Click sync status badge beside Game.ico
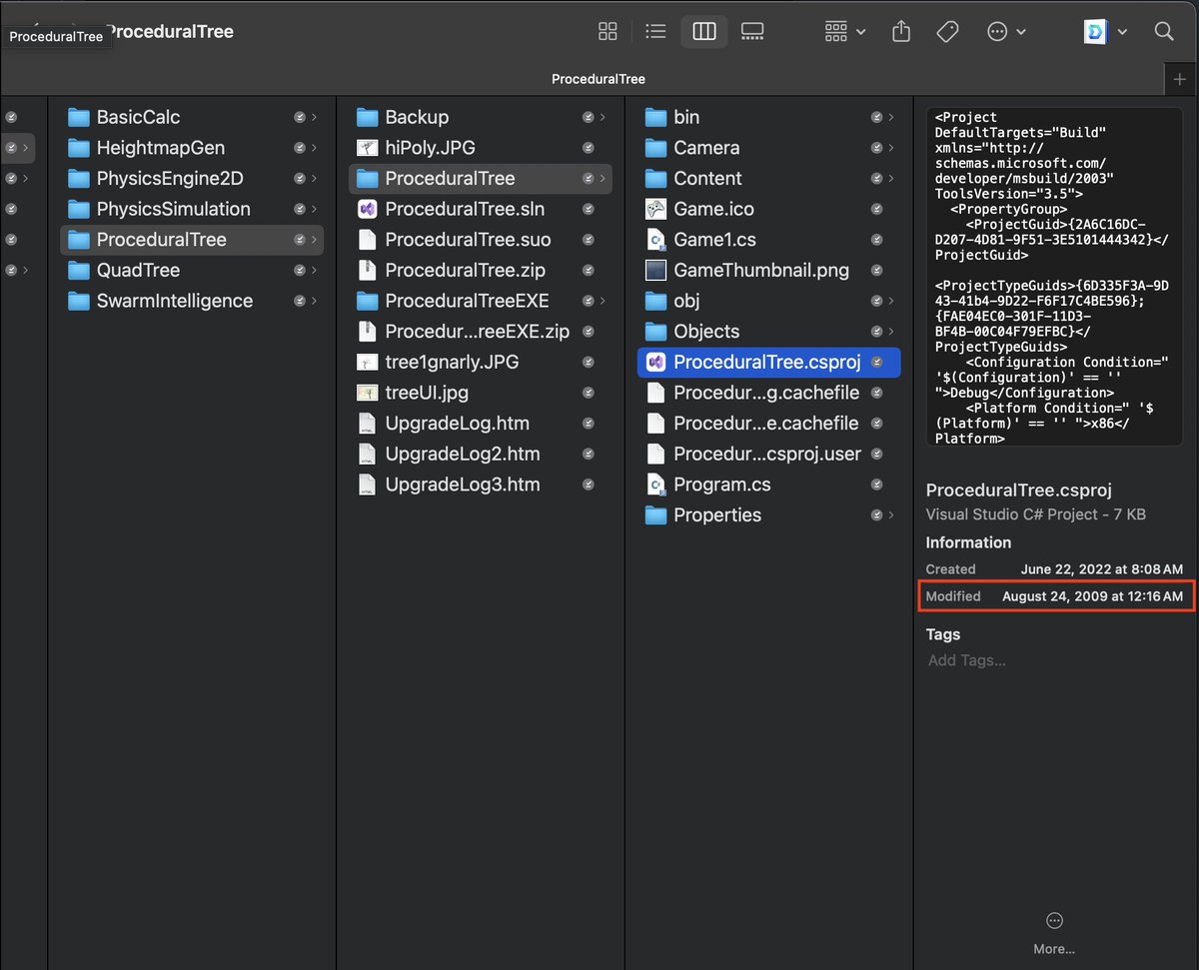Viewport: 1199px width, 970px height. pos(876,210)
